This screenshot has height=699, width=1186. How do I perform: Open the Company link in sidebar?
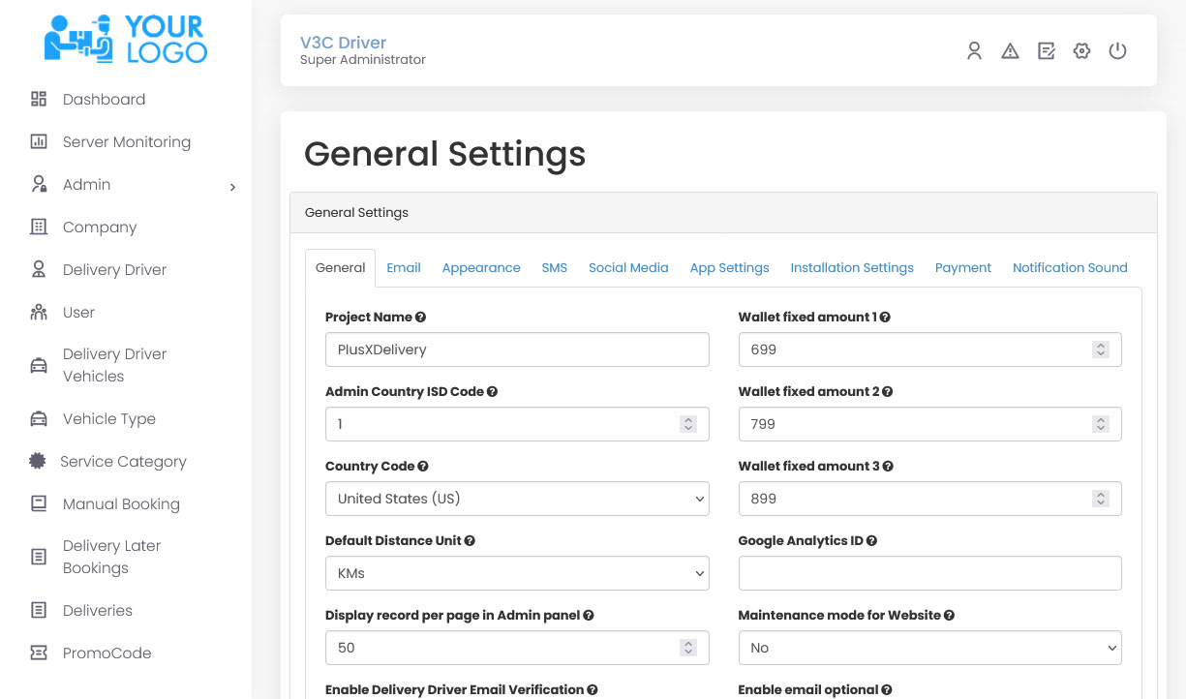point(100,227)
